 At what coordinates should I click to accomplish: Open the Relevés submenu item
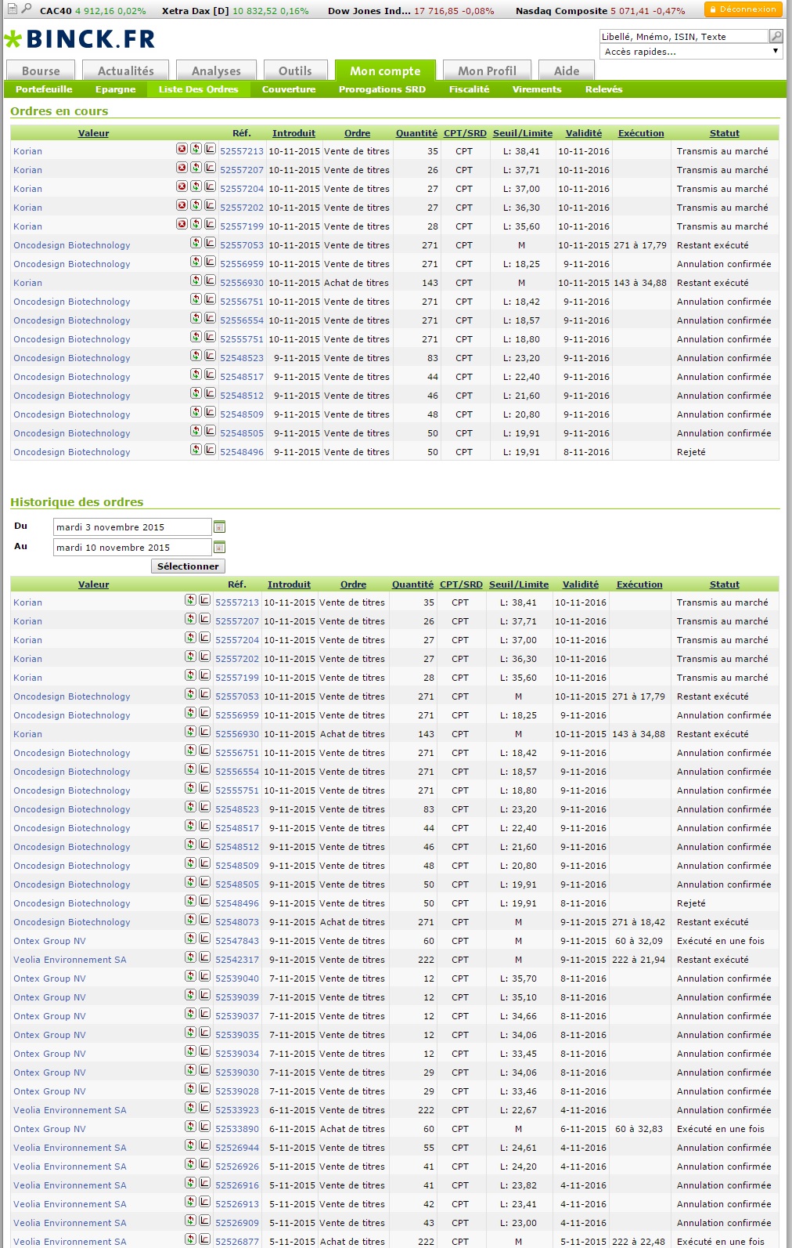click(603, 89)
